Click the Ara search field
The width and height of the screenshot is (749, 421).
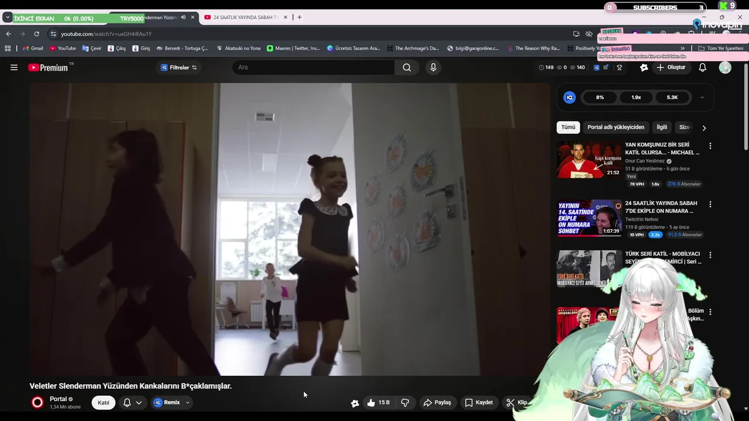314,67
